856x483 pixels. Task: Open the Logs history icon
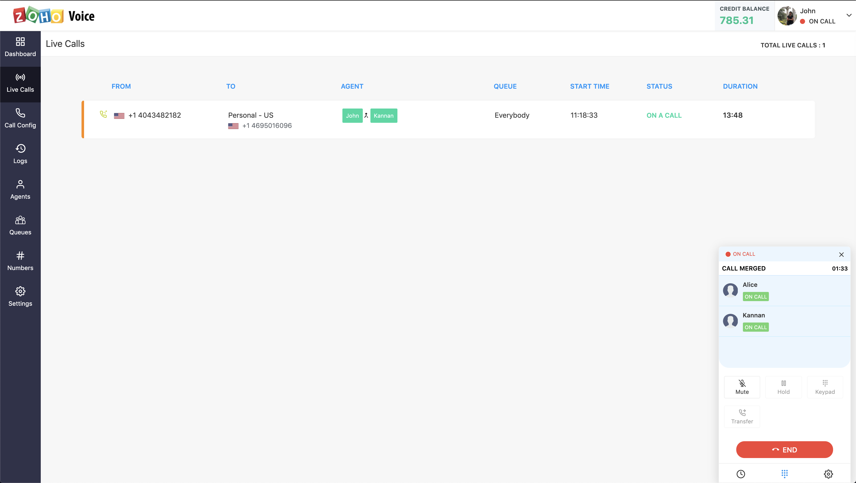20,153
